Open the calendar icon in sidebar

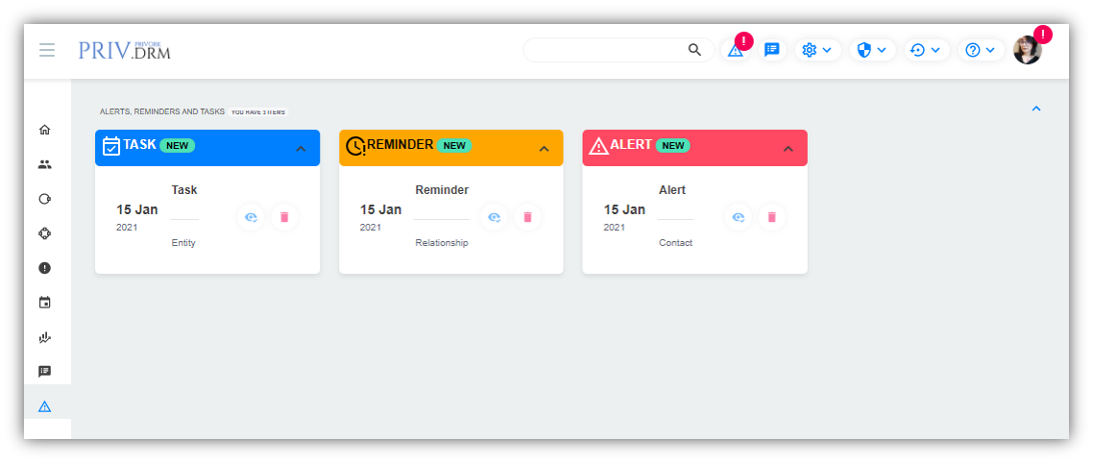44,303
